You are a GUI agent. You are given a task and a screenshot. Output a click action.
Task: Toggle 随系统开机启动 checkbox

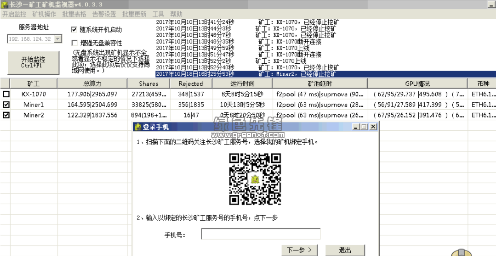(74, 30)
